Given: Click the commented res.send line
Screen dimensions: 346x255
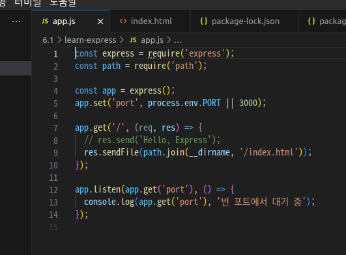Looking at the screenshot, I should [x=152, y=140].
